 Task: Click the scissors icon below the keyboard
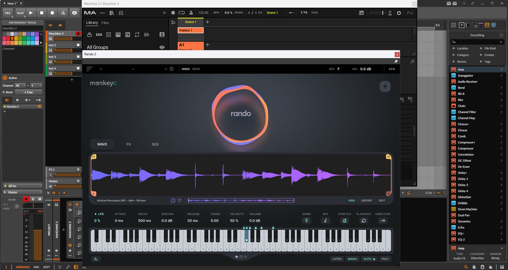click(x=246, y=257)
